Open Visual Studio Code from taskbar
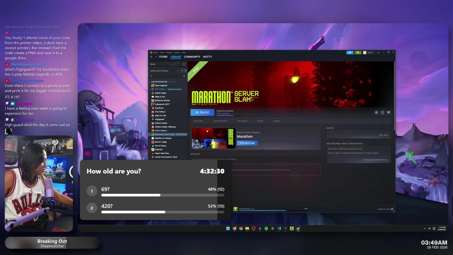 click(x=279, y=228)
